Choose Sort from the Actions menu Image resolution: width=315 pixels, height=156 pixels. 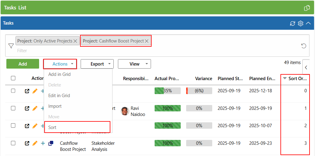coord(52,127)
